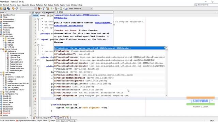Open javadoc in external browser icon
218x122 pixels.
[60, 12]
